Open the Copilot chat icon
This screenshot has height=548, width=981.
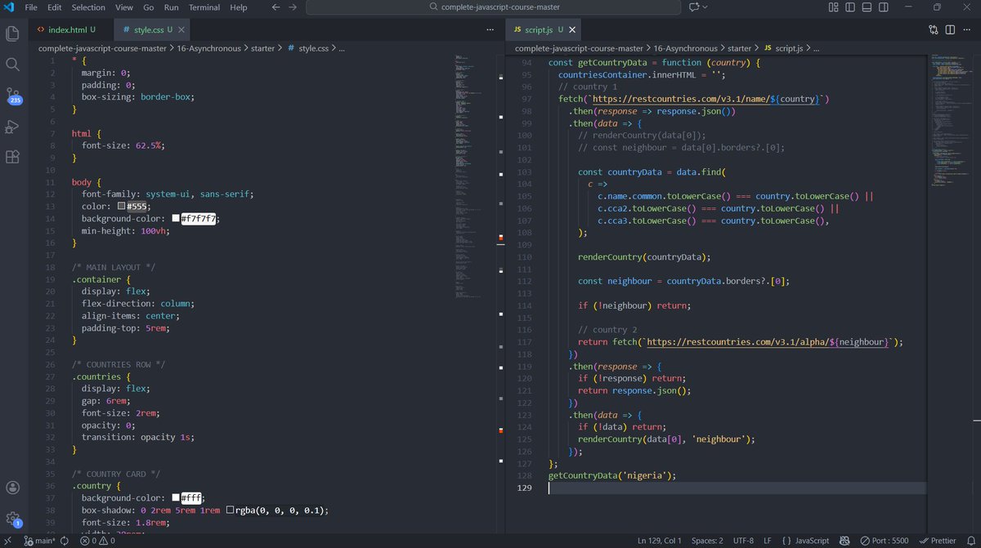click(x=695, y=7)
